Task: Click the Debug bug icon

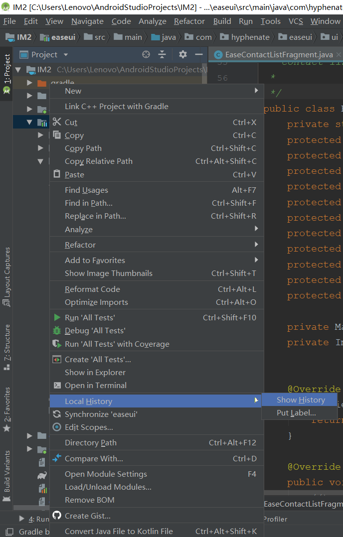Action: (x=57, y=330)
